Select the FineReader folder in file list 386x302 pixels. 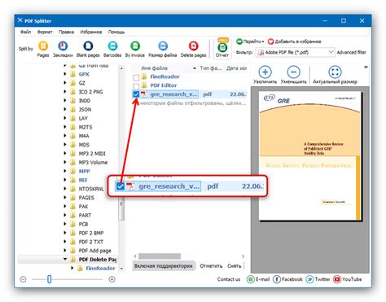[x=164, y=77]
